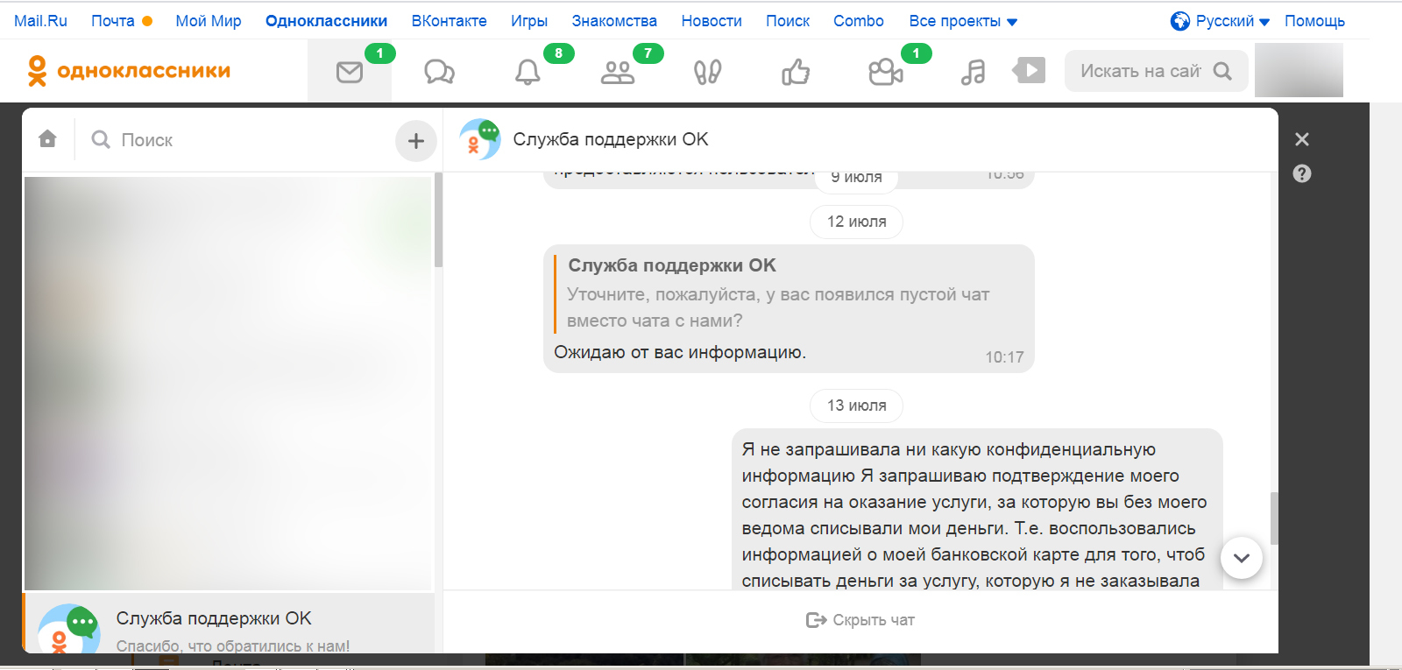Open the Guests footprints icon
Image resolution: width=1402 pixels, height=670 pixels.
pos(707,72)
